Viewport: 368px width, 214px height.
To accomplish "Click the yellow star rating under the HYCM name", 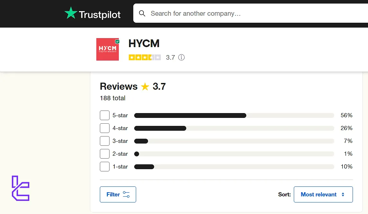I will coord(145,57).
